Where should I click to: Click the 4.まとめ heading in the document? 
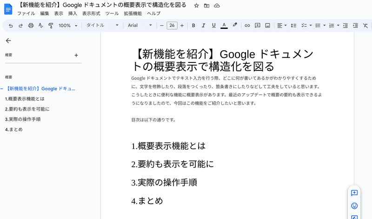pos(147,201)
